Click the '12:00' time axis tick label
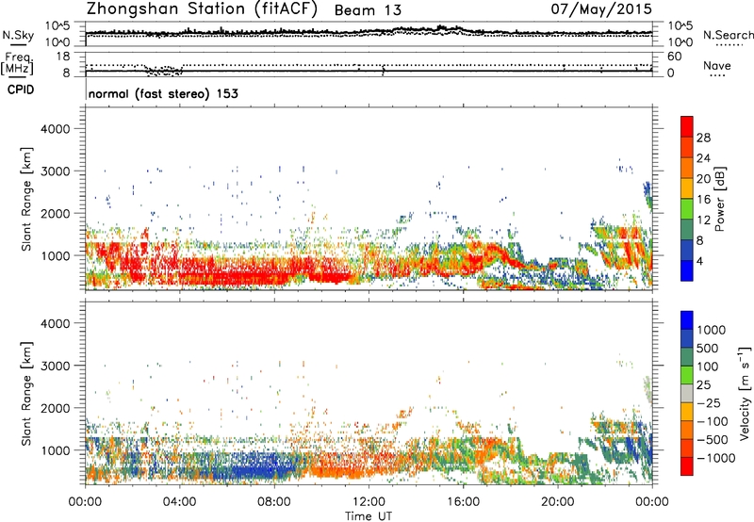Screen dimensions: 754x522 click(x=369, y=502)
